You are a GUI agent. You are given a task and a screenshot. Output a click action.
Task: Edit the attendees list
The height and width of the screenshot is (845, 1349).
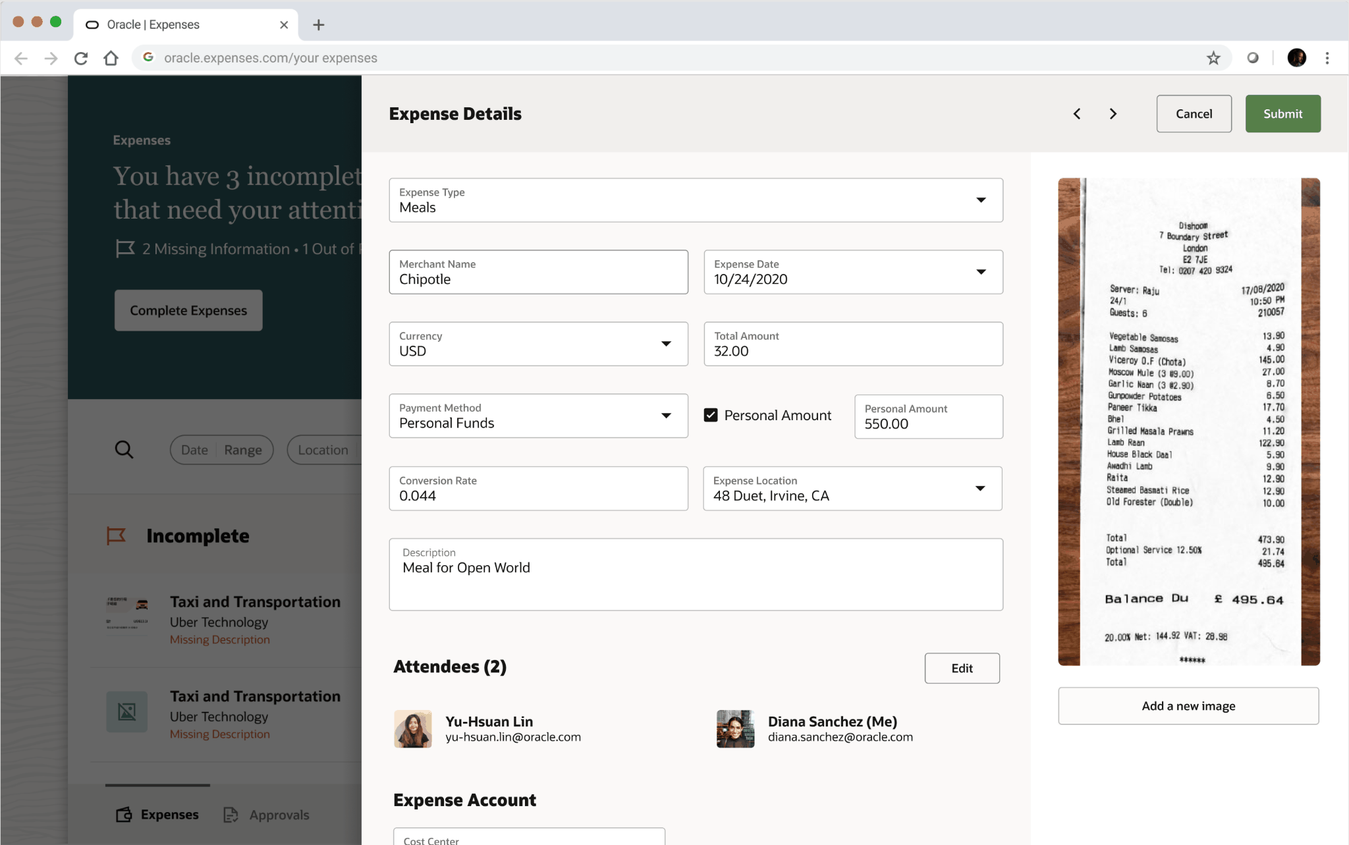click(962, 668)
